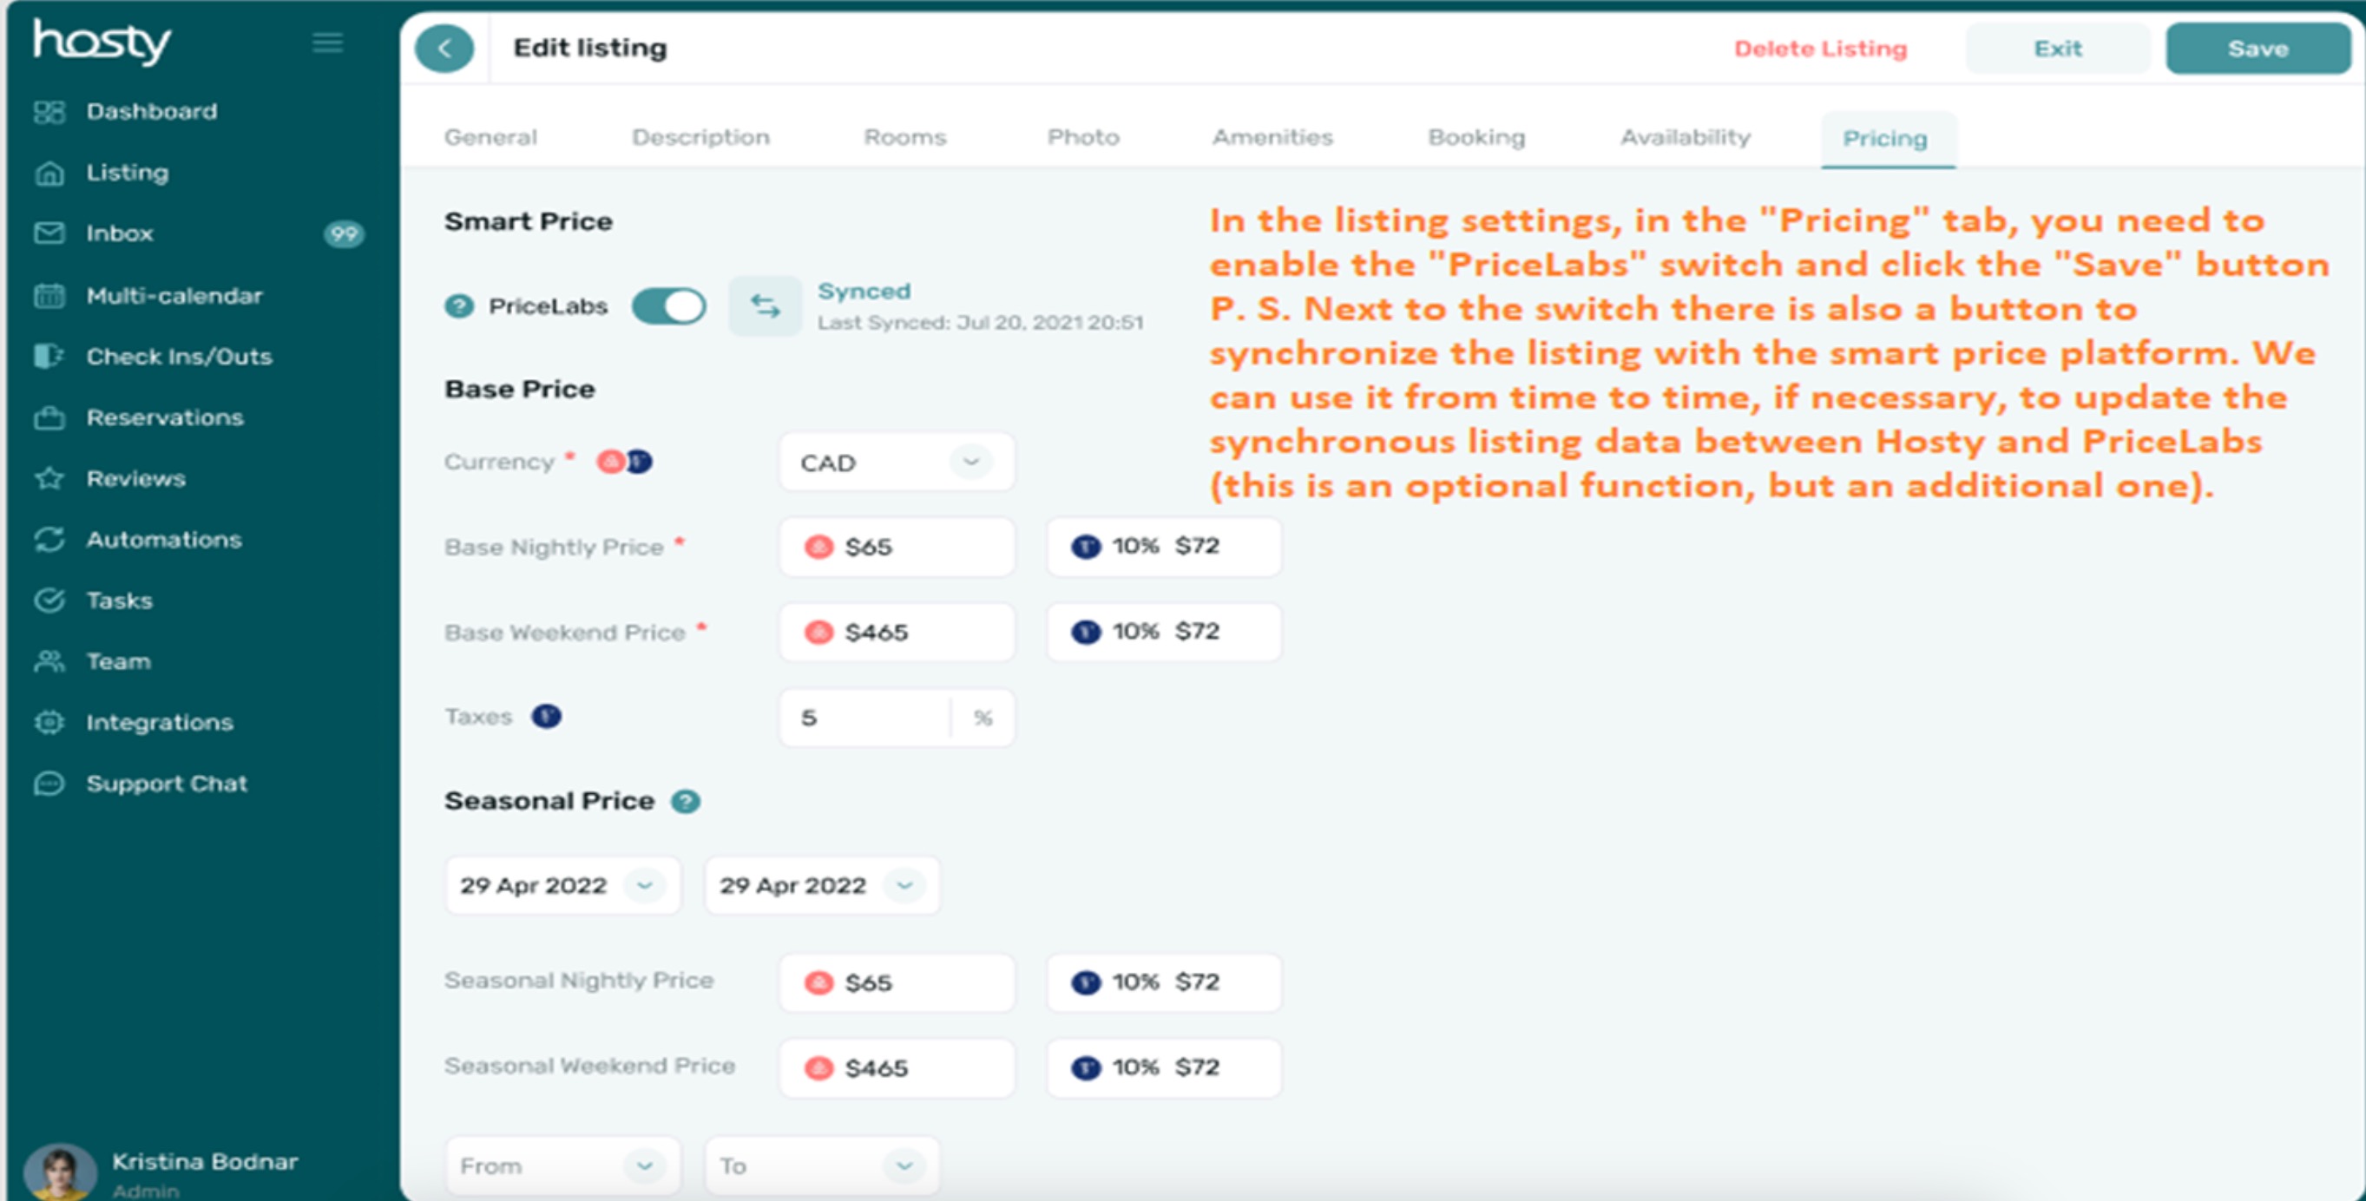Switch to the Amenities tab
The height and width of the screenshot is (1201, 2366).
pos(1272,138)
